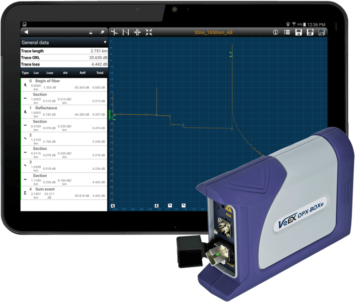The image size is (355, 302).
Task: Click the pencil edit icon
Action: tap(102, 32)
